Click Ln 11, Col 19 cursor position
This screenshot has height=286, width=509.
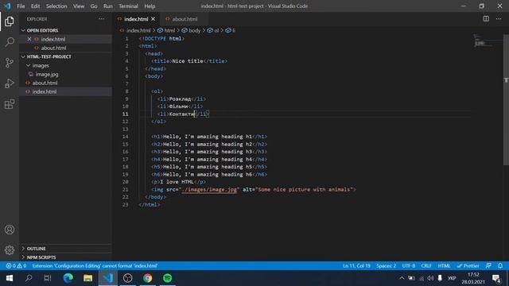coord(356,266)
